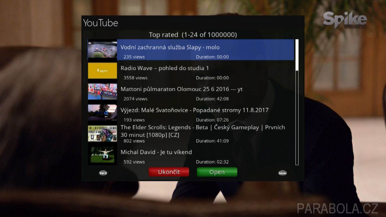Screen dimensions: 386x217
Task: Select 'Michal David - Je tu víkend' title
Action: (156, 152)
